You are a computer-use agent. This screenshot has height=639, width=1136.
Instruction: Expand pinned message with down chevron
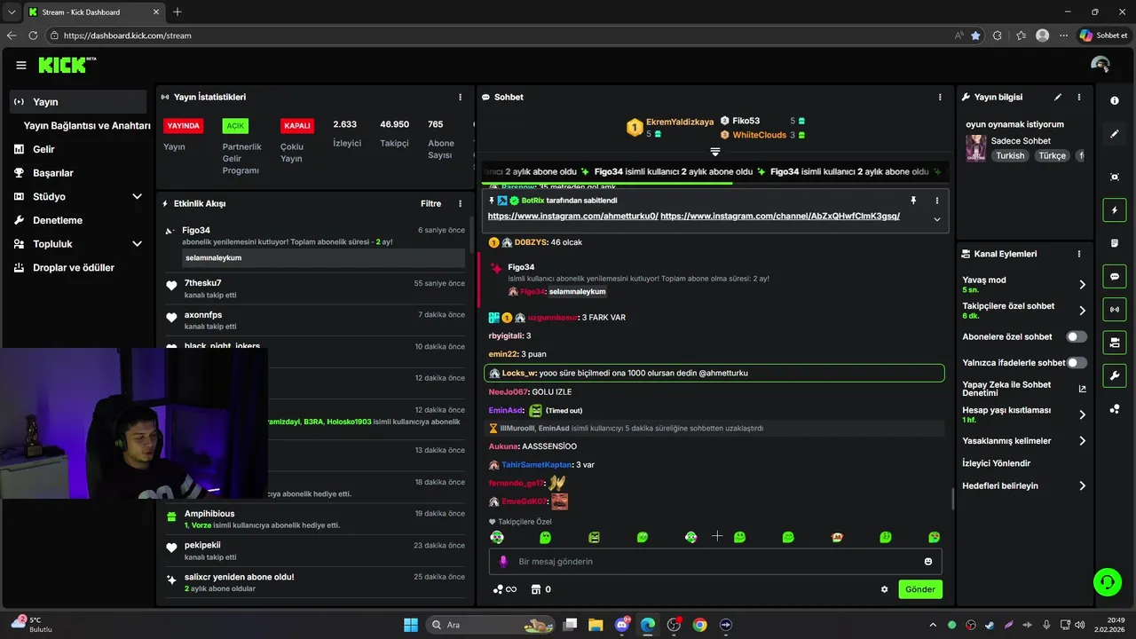pyautogui.click(x=936, y=219)
